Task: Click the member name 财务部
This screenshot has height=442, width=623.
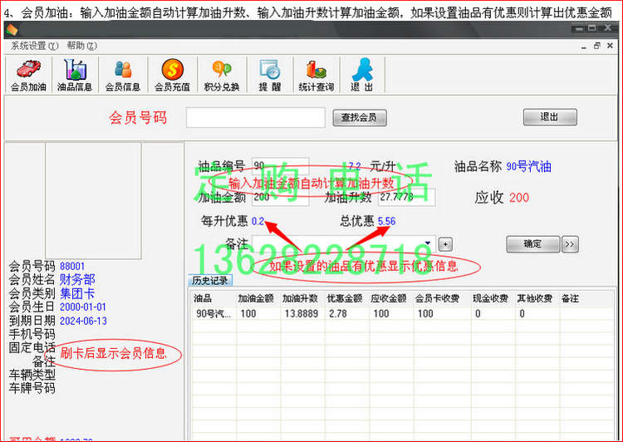Action: click(77, 279)
